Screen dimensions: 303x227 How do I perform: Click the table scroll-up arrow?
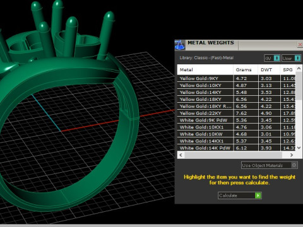299,68
